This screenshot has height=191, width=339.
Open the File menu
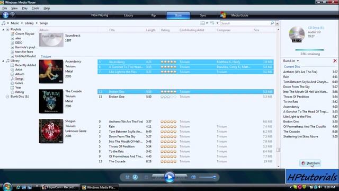(x=5, y=8)
